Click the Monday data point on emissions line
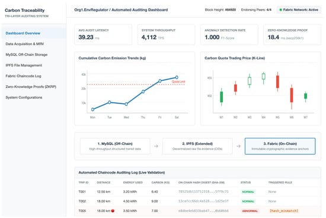The width and height of the screenshot is (326, 218). [92, 109]
